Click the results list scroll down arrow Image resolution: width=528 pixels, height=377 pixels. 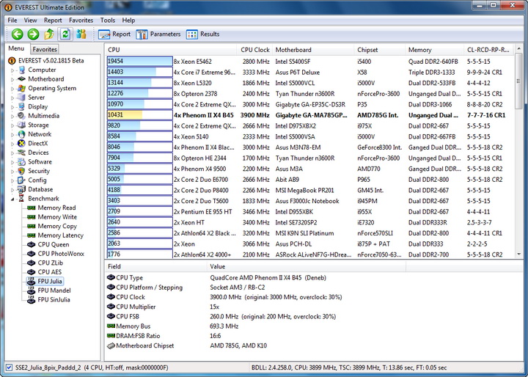click(x=519, y=255)
